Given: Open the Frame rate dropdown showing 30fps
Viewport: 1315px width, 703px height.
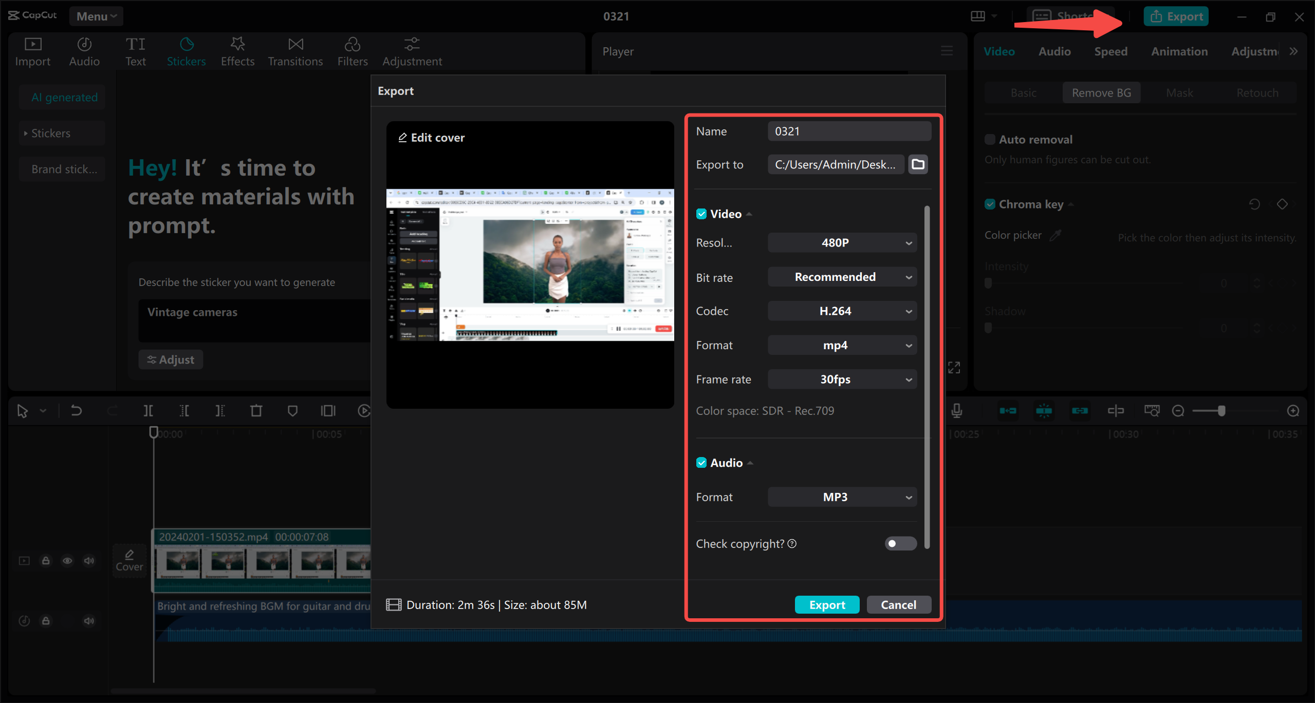Looking at the screenshot, I should [x=841, y=379].
